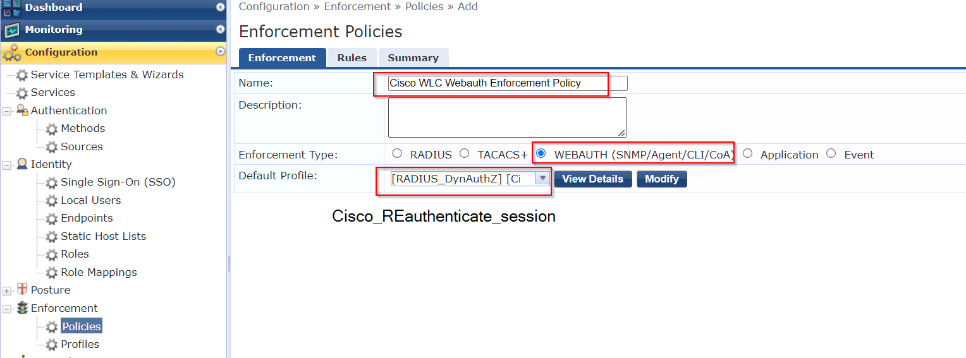The width and height of the screenshot is (966, 358).
Task: Collapse the Authentication tree node
Action: tap(7, 111)
